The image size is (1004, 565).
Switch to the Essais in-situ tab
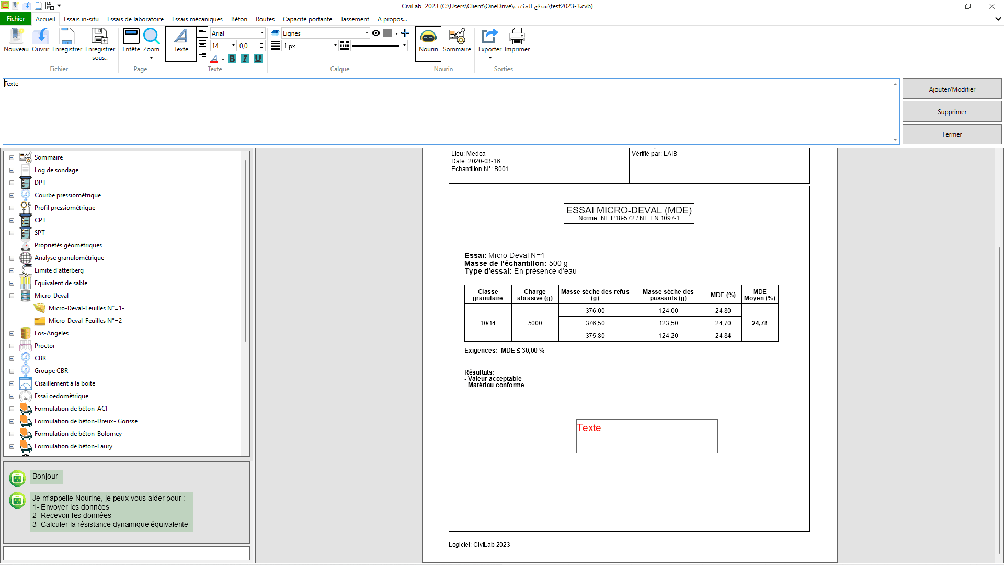click(x=81, y=19)
